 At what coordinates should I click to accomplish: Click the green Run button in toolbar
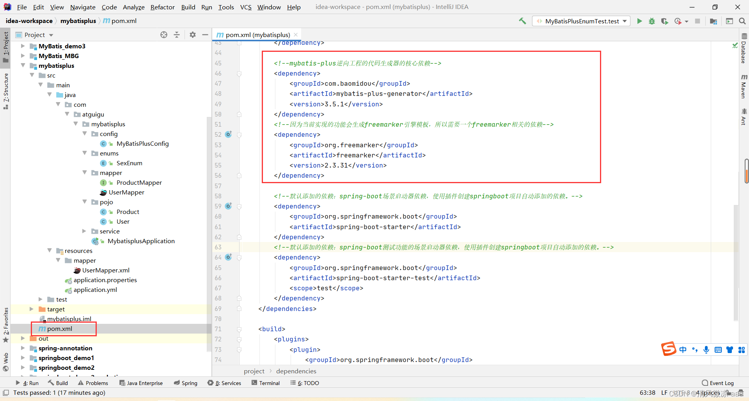point(639,21)
